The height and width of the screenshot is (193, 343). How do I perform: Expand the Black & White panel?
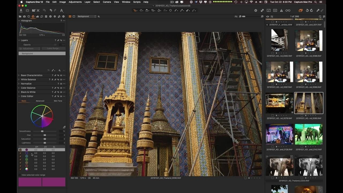tap(28, 92)
